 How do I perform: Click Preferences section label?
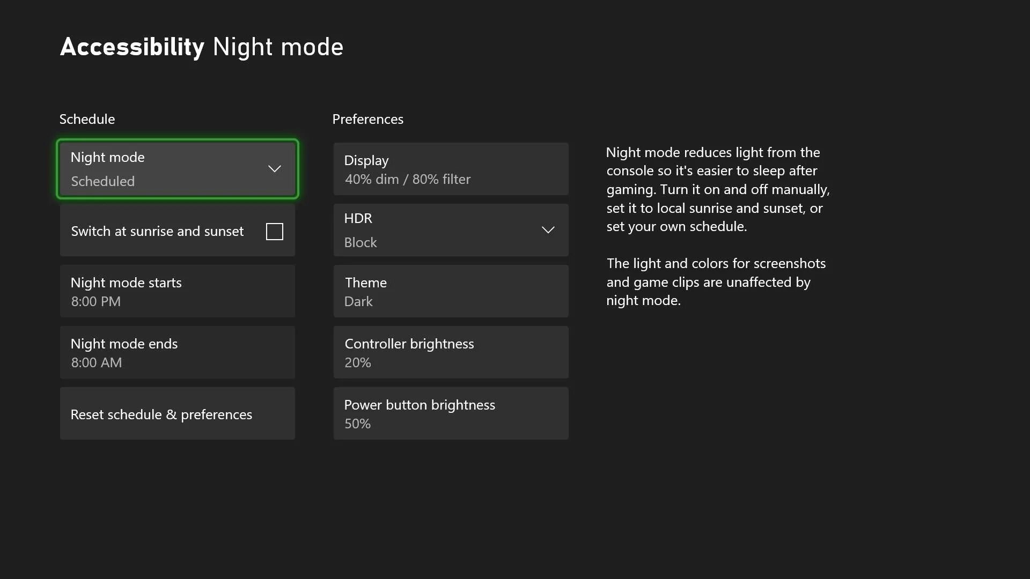coord(368,119)
